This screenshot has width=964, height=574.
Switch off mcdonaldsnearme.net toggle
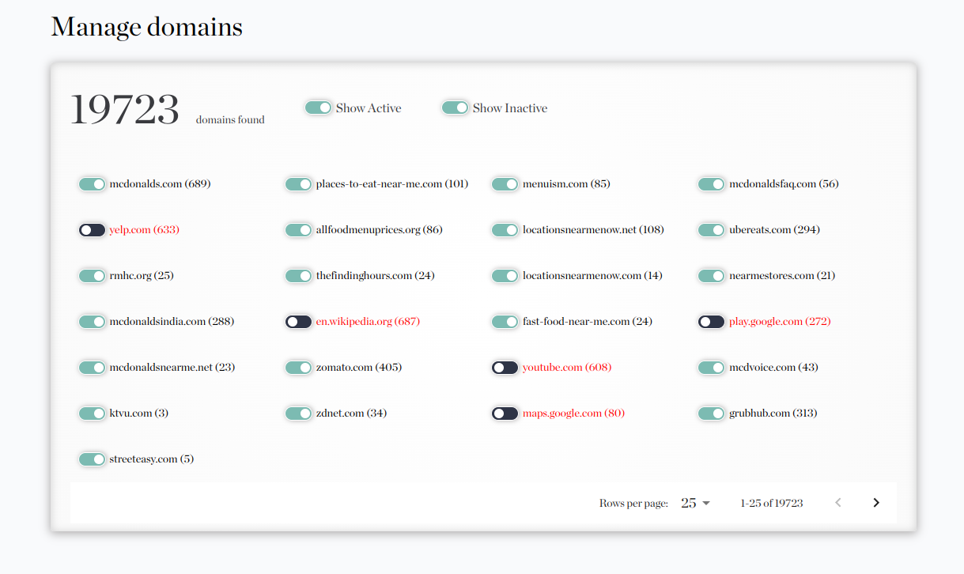(92, 368)
